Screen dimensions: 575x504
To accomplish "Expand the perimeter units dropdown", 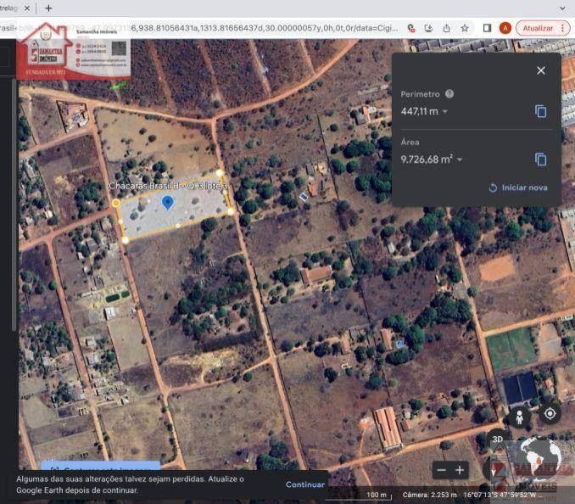I will [x=445, y=112].
